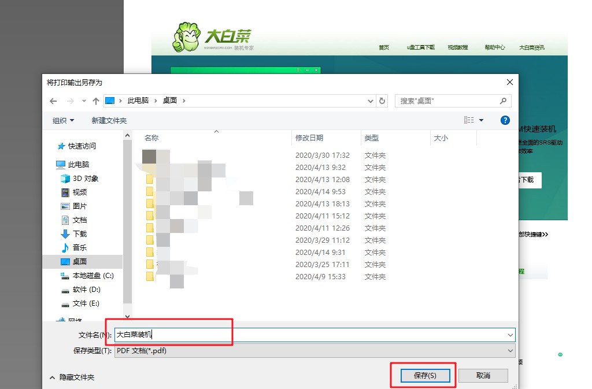Open the 帮助中心 navigation menu item
The width and height of the screenshot is (592, 389).
point(494,48)
